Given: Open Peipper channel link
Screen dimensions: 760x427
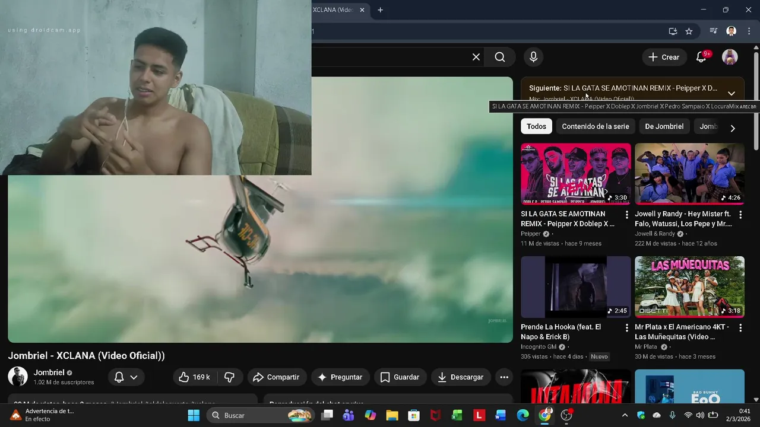Looking at the screenshot, I should point(531,234).
